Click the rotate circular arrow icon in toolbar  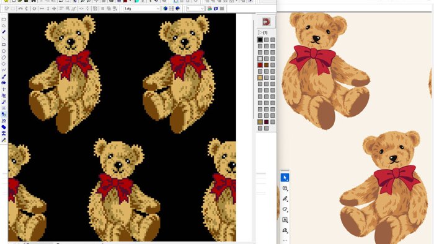(x=34, y=9)
